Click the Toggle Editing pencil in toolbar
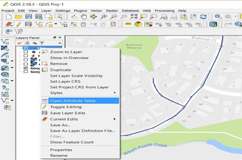The height and width of the screenshot is (160, 242). pyautogui.click(x=19, y=24)
